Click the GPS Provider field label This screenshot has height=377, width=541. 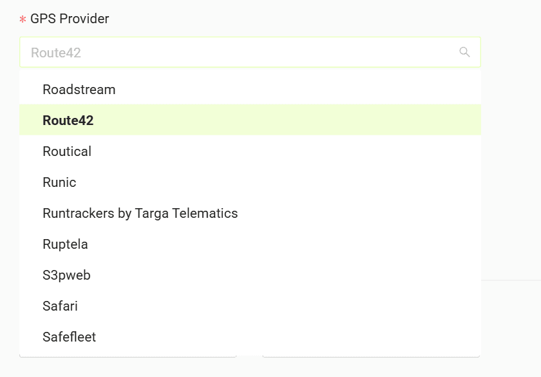point(70,19)
